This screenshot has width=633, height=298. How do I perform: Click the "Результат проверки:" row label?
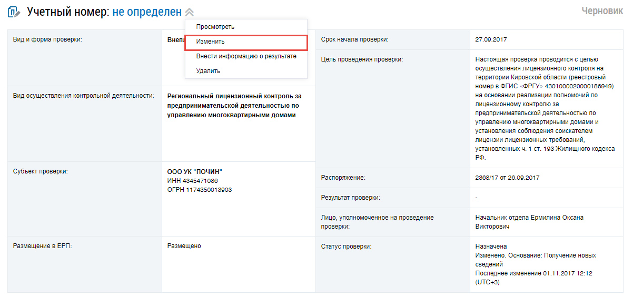(x=351, y=198)
